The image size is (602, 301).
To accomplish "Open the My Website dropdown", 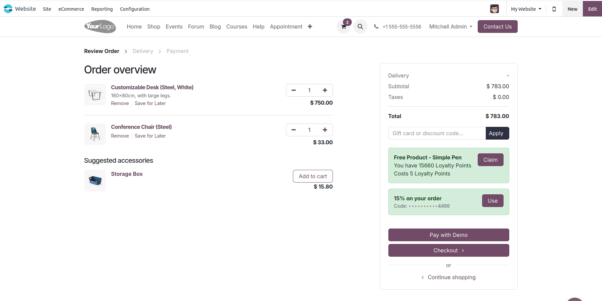I will [526, 9].
